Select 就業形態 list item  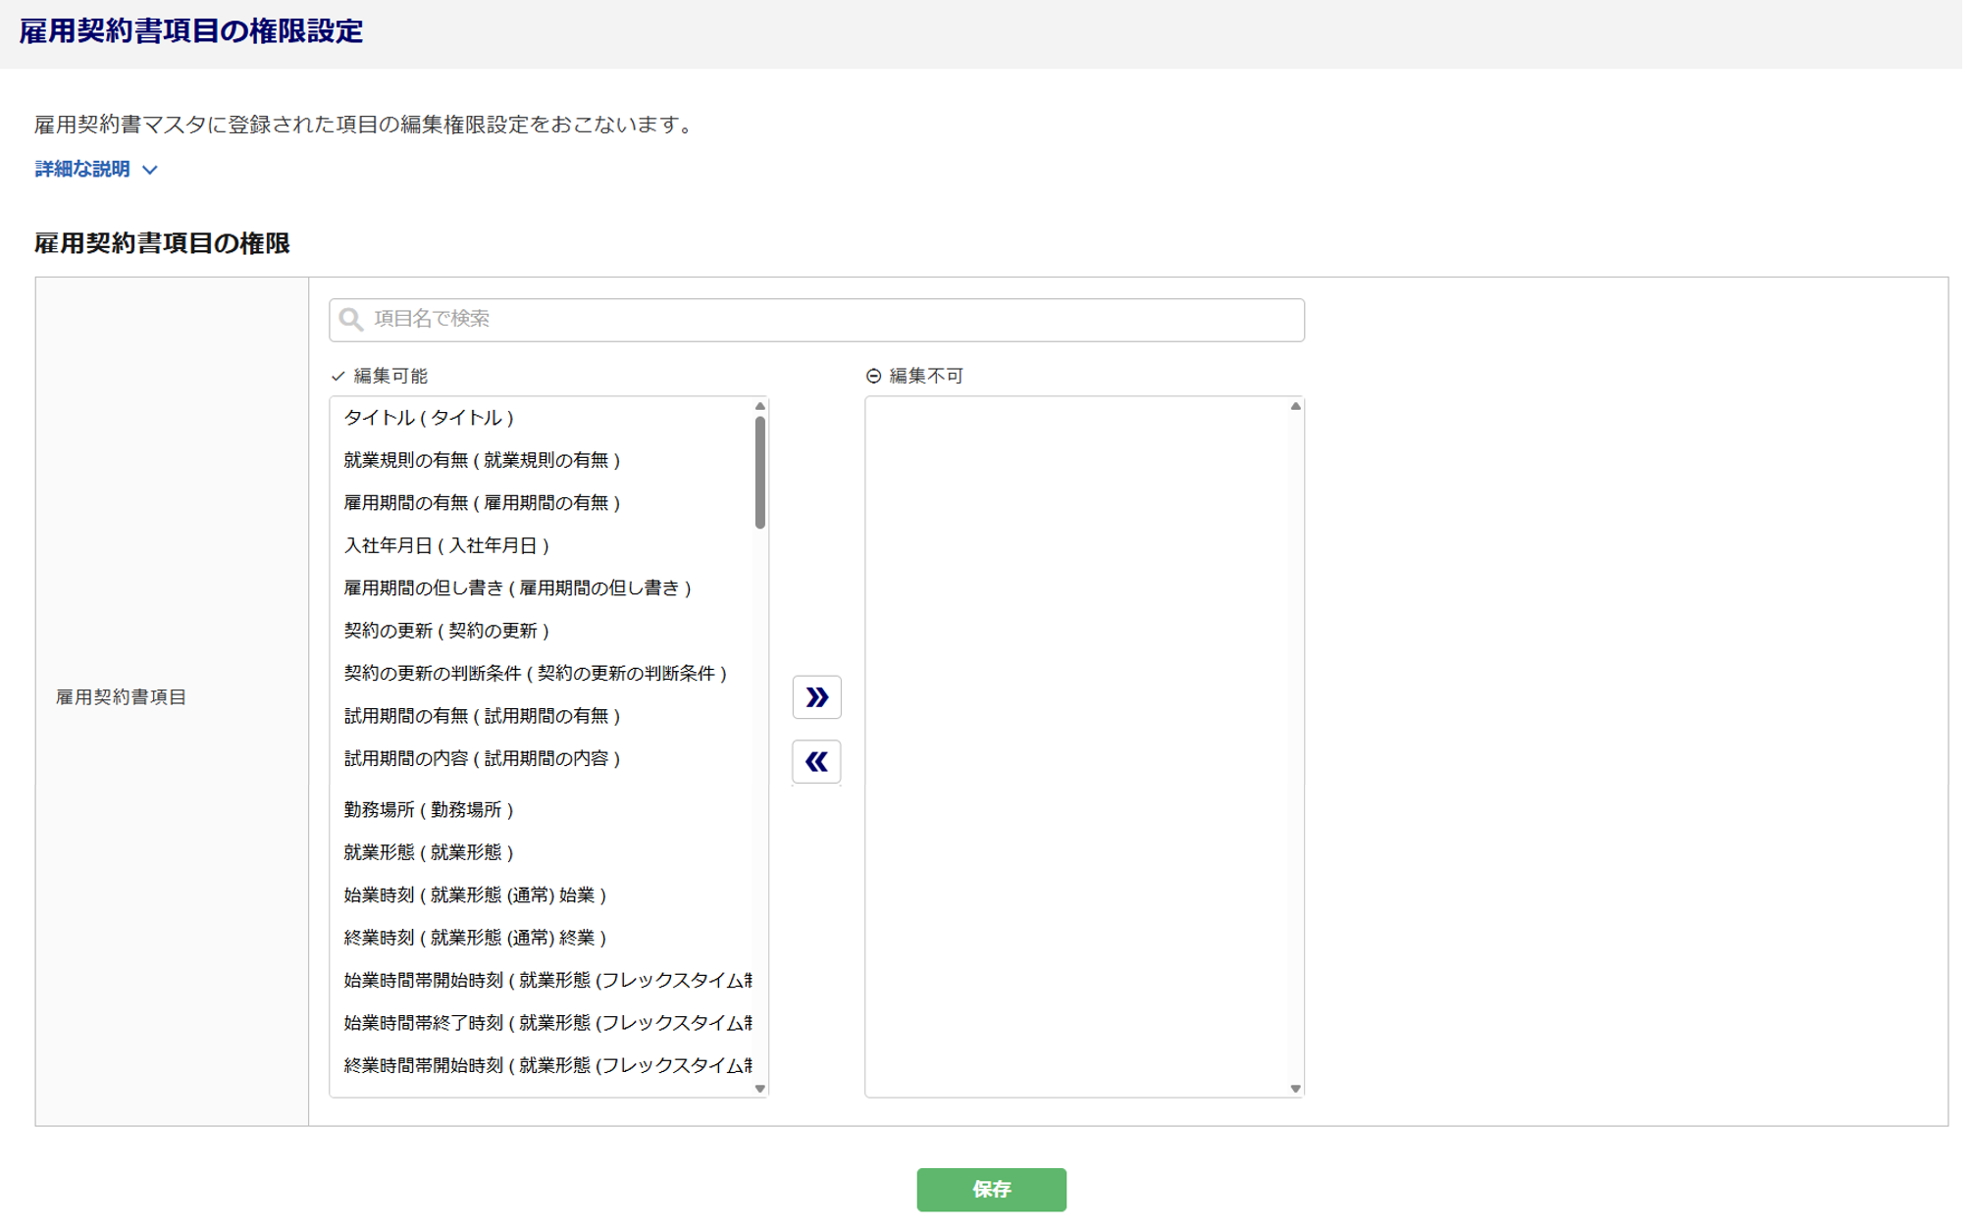click(x=429, y=852)
